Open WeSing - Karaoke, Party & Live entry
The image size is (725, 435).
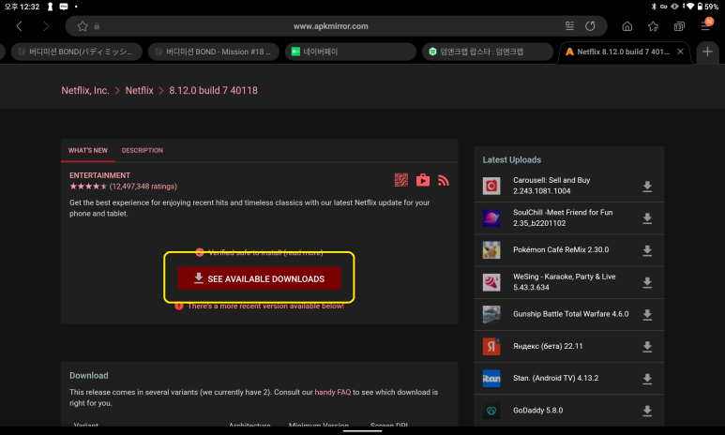tap(564, 282)
